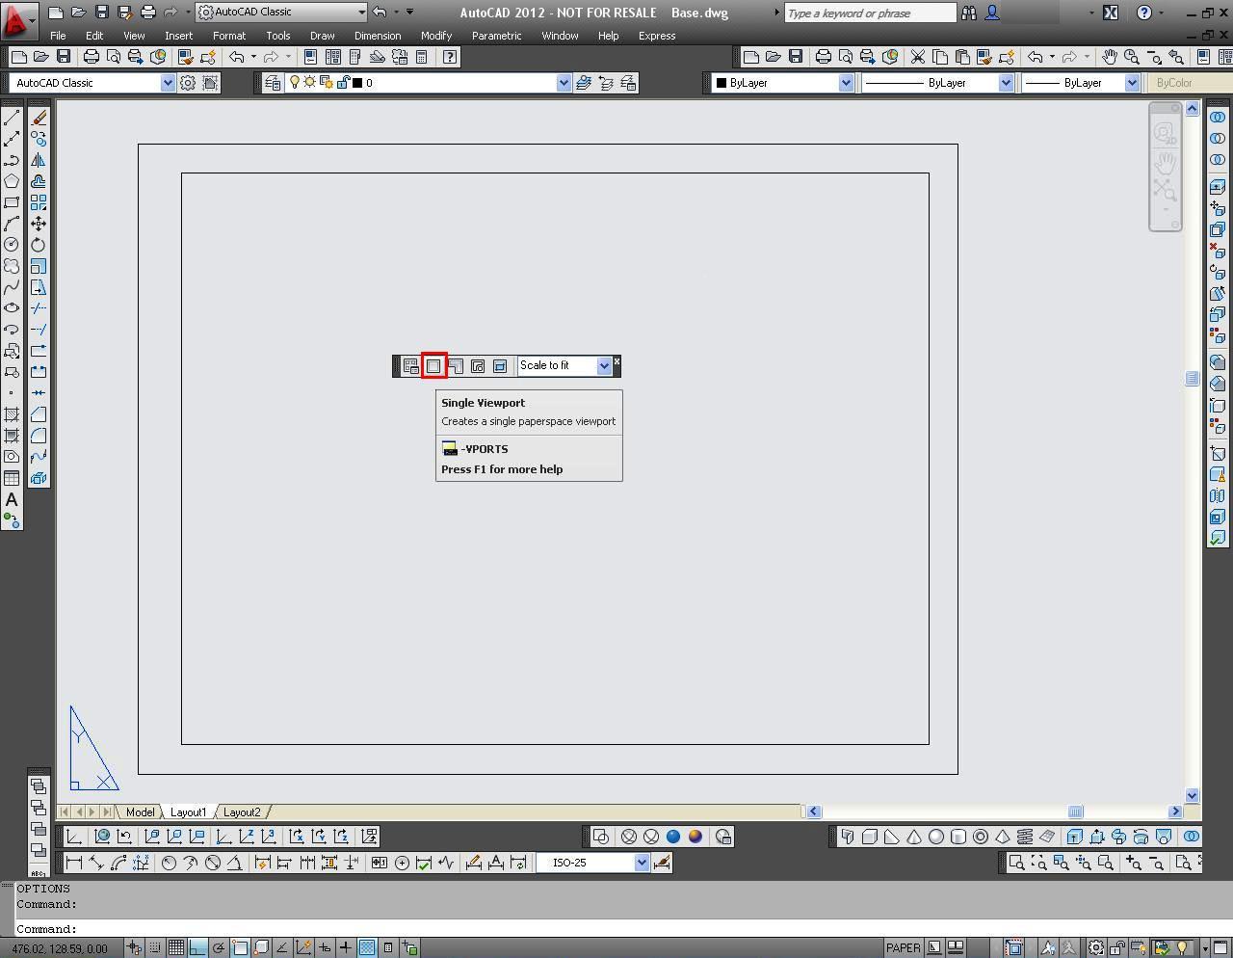Toggle Object Snap in the status bar
Image resolution: width=1233 pixels, height=958 pixels.
(x=238, y=948)
